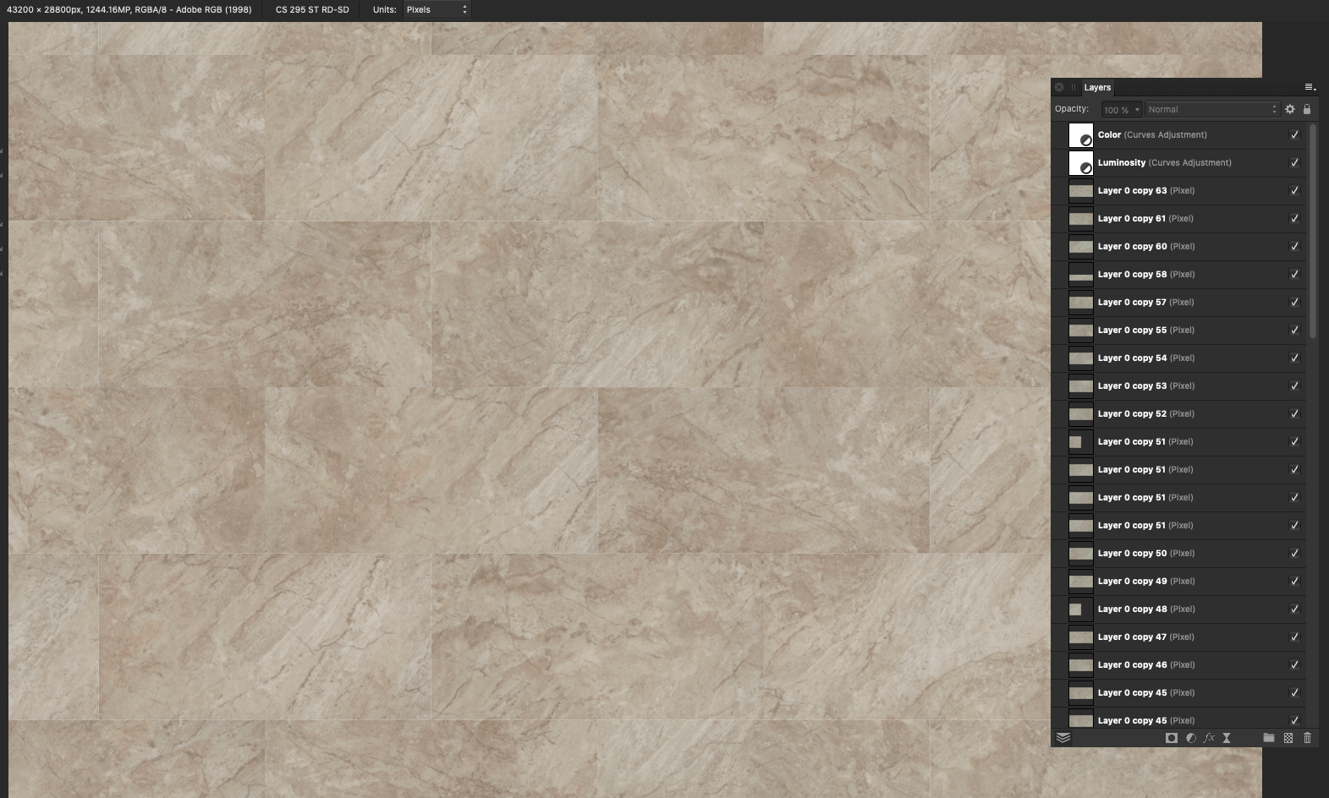Toggle visibility of Layer 0 copy 60

point(1294,247)
